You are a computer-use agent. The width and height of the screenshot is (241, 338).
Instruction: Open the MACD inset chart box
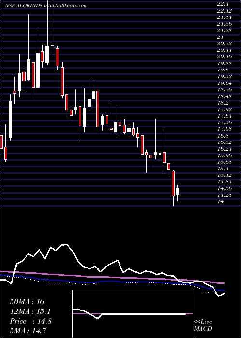(133, 314)
